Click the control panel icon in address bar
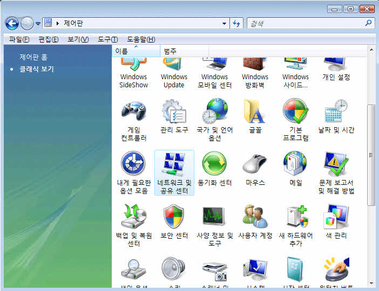 (48, 23)
